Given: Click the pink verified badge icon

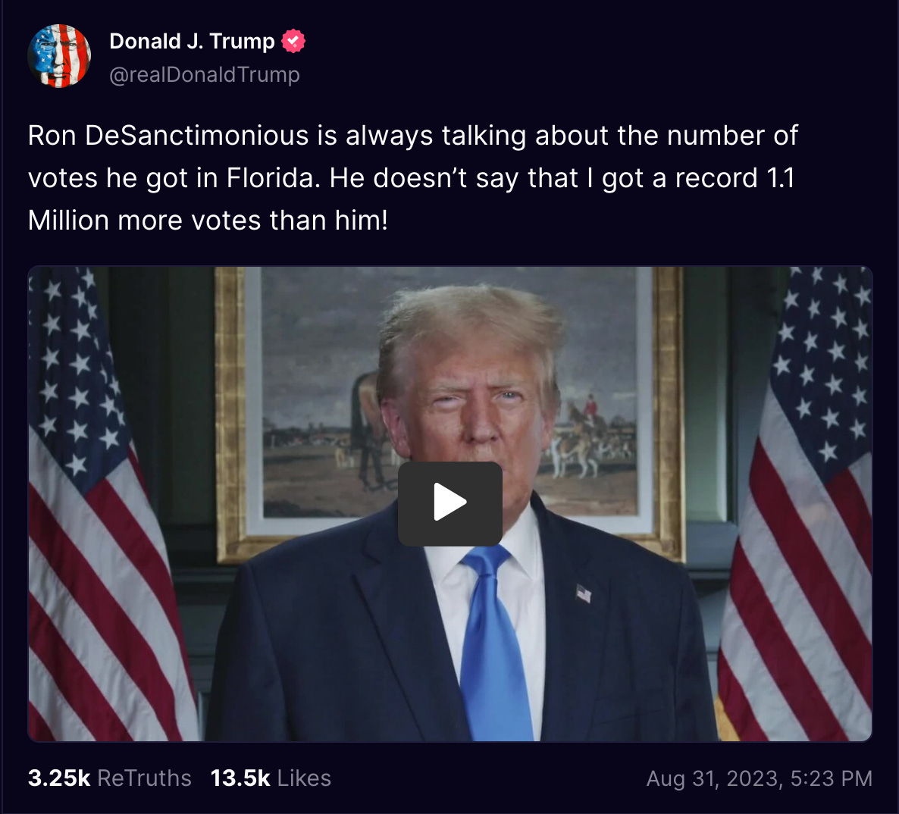Looking at the screenshot, I should point(293,41).
